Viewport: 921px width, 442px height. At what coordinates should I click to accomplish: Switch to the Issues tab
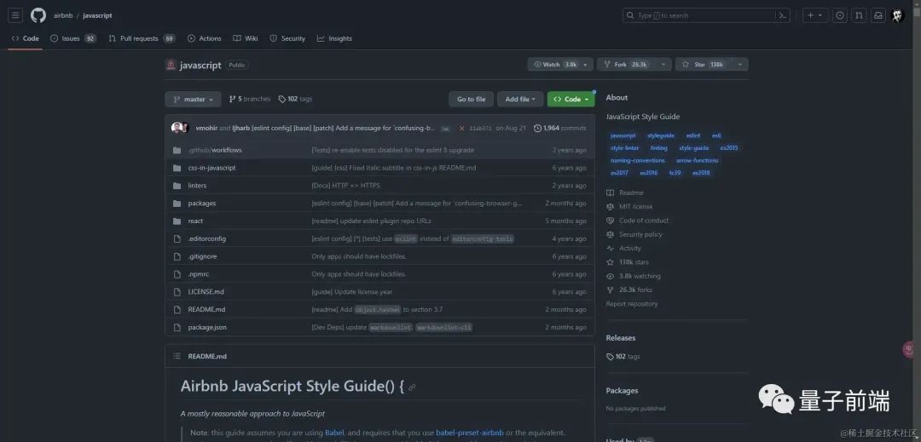click(x=72, y=38)
